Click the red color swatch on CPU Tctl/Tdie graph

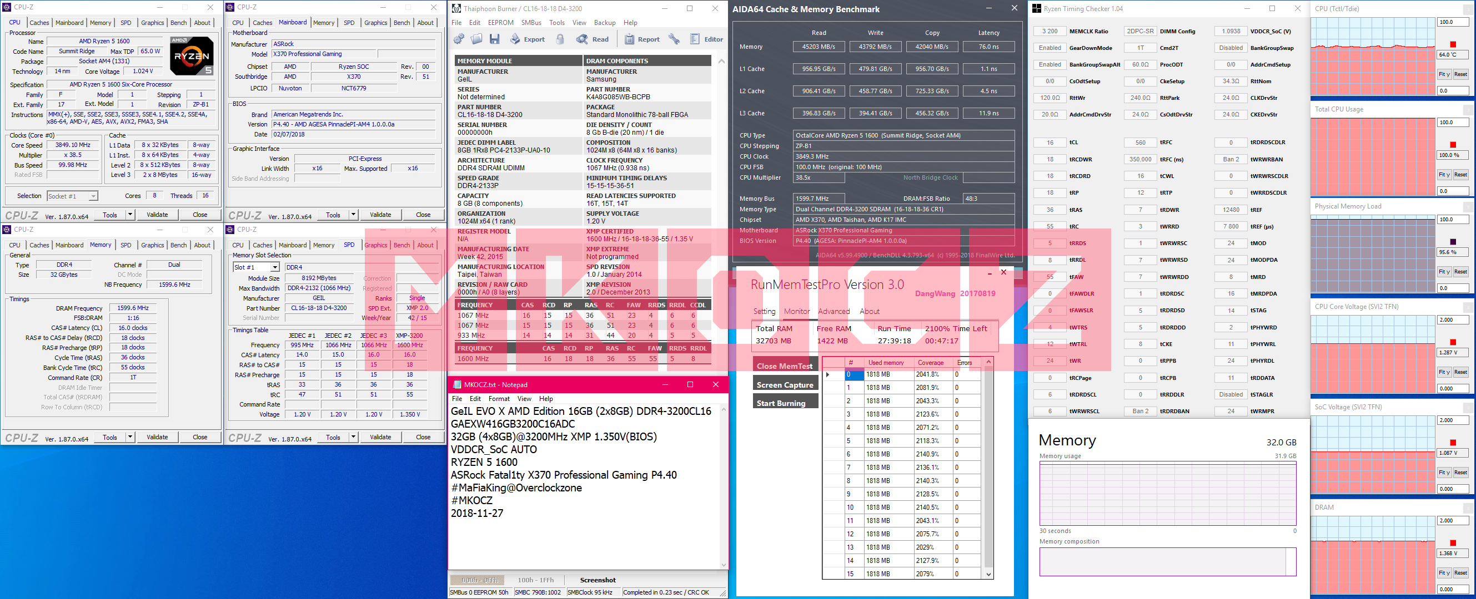[x=1453, y=44]
